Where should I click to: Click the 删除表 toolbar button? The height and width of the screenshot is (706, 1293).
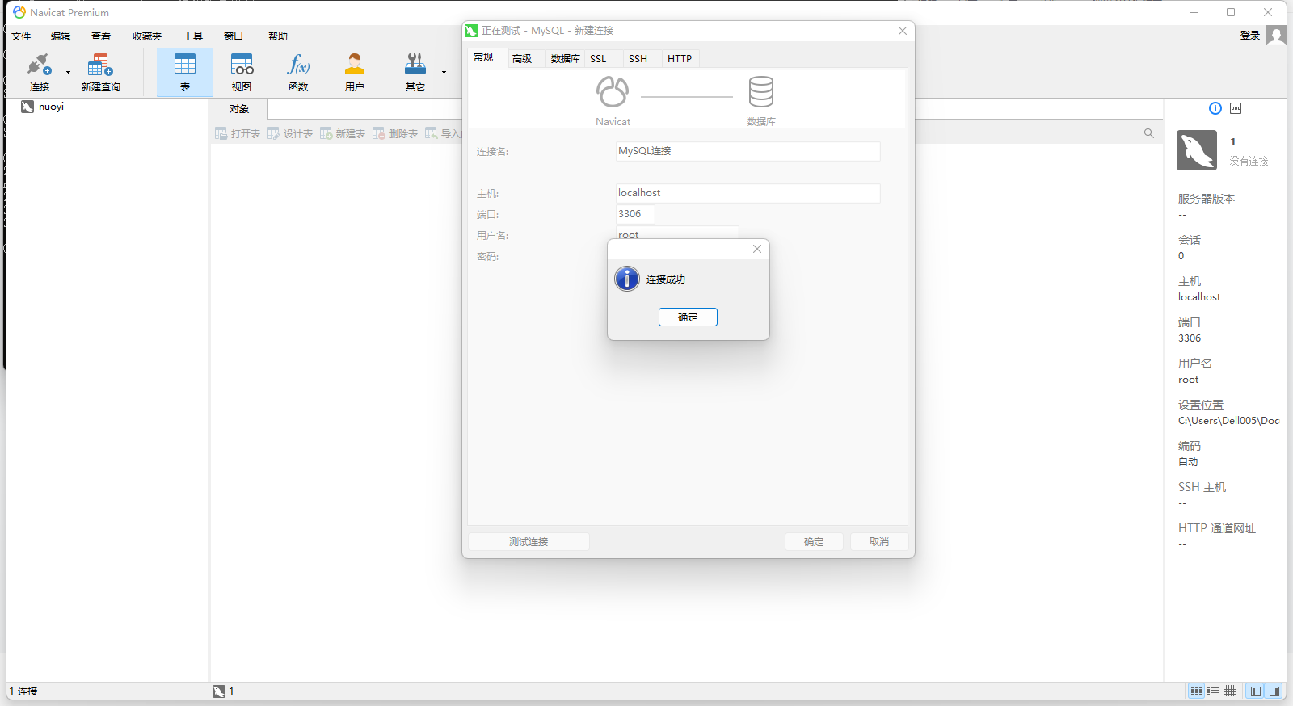pyautogui.click(x=395, y=134)
